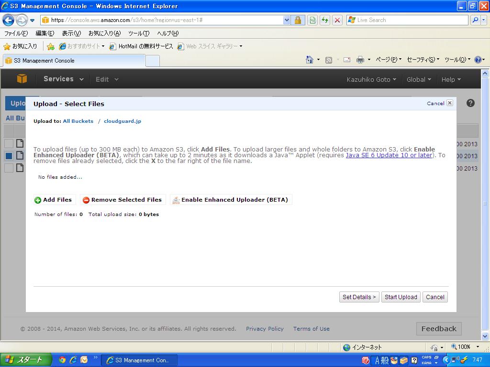This screenshot has width=490, height=367.
Task: Click the Read Mail envelope icon
Action: click(346, 60)
